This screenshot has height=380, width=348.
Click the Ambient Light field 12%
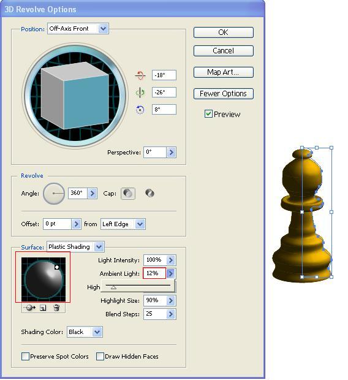click(154, 273)
